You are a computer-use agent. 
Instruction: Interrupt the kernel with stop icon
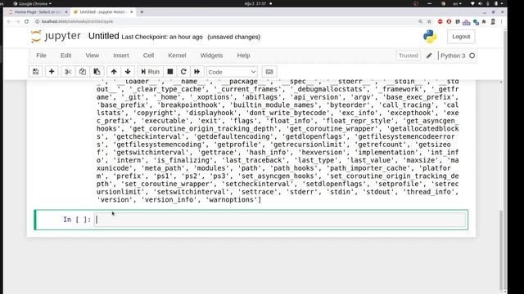pos(170,72)
